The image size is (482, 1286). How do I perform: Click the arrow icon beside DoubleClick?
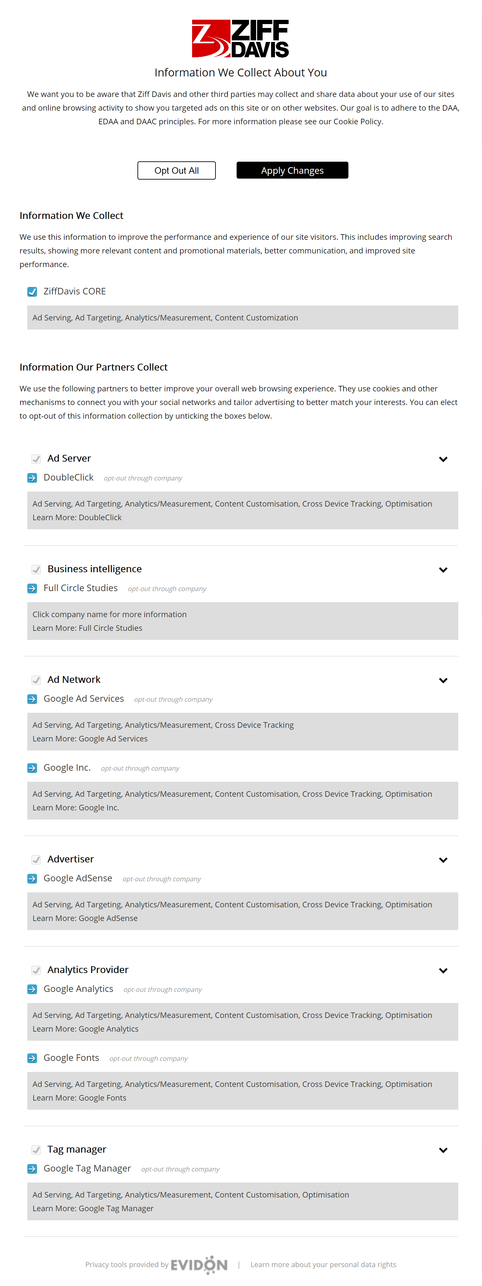[32, 478]
